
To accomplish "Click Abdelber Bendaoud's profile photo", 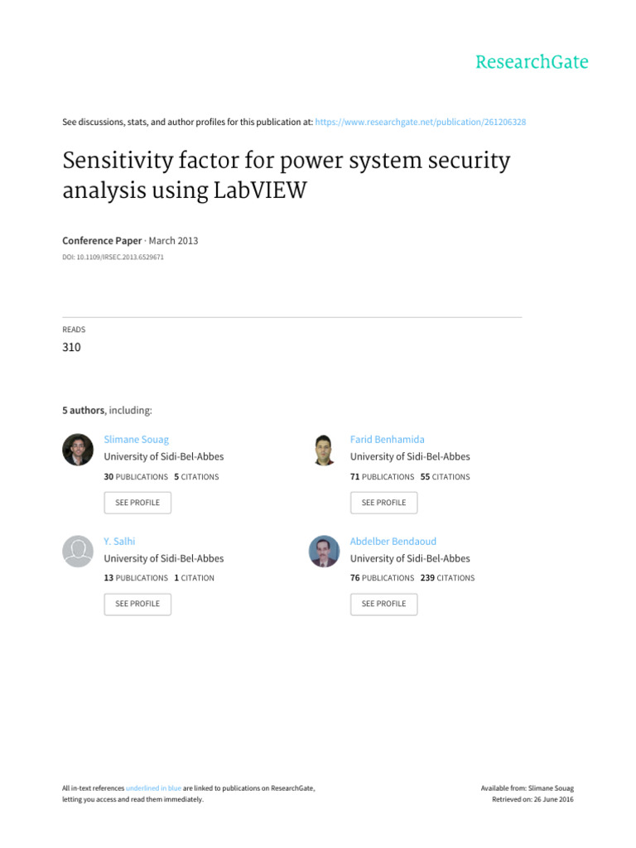I will (x=325, y=551).
